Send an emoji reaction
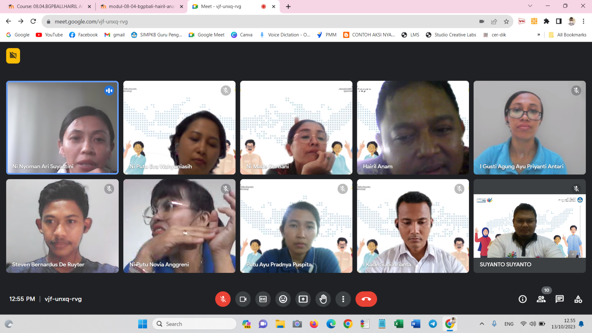Viewport: 592px width, 333px height. [283, 299]
